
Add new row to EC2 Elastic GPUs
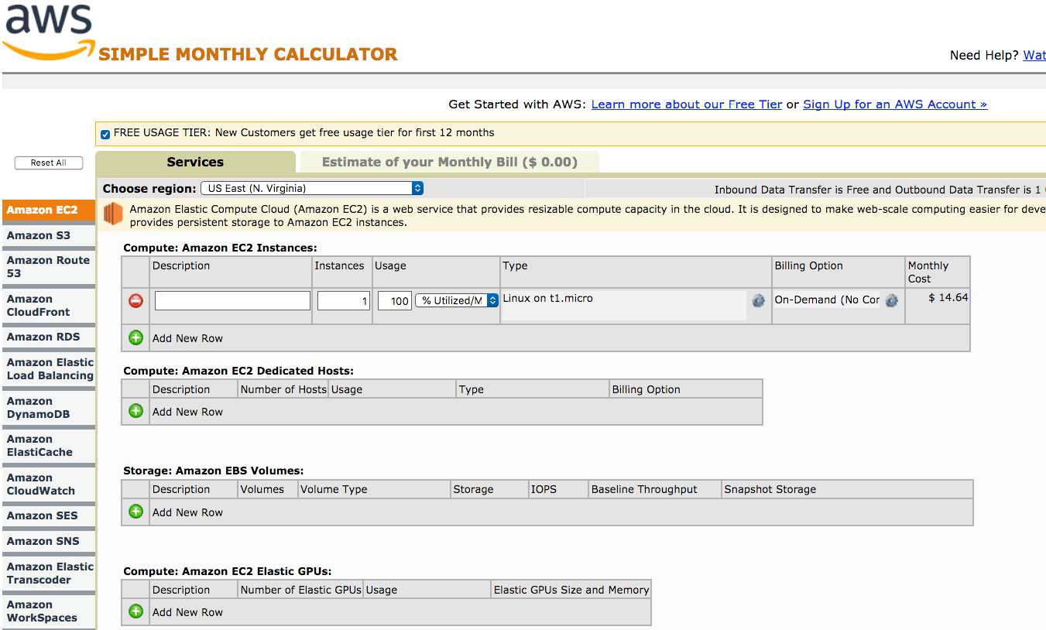[135, 611]
